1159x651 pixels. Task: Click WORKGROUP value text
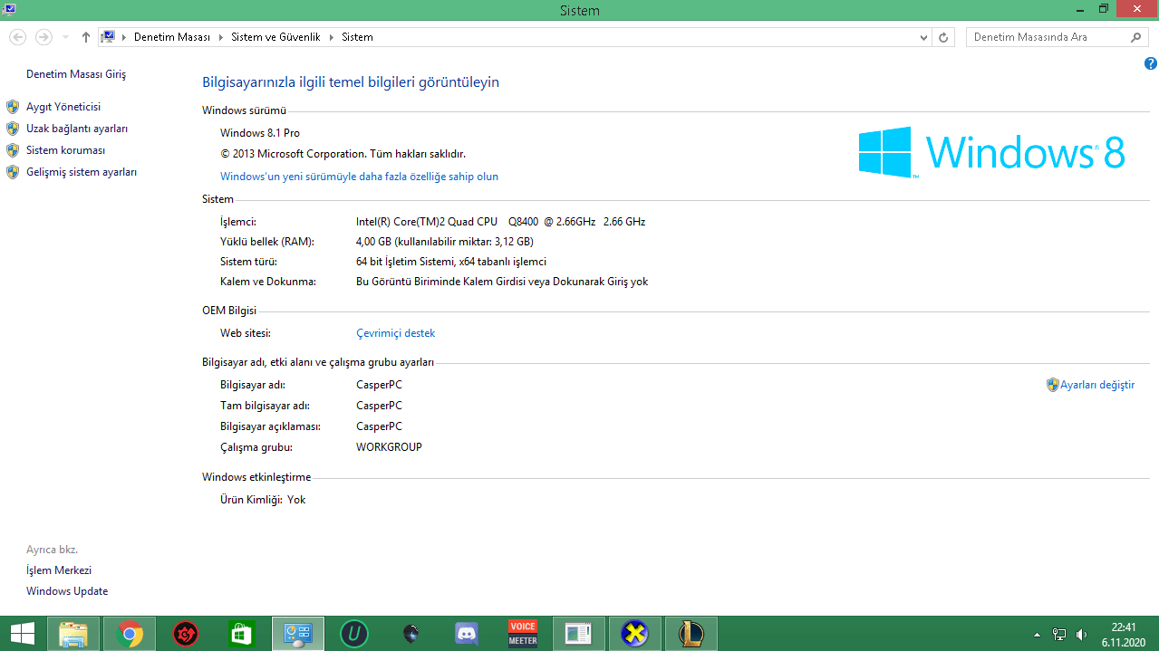point(390,447)
